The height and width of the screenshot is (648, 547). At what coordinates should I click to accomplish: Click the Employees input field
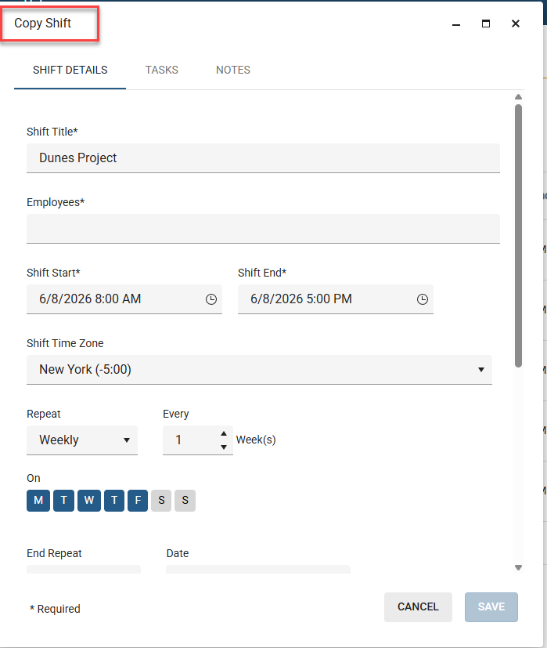(x=264, y=229)
